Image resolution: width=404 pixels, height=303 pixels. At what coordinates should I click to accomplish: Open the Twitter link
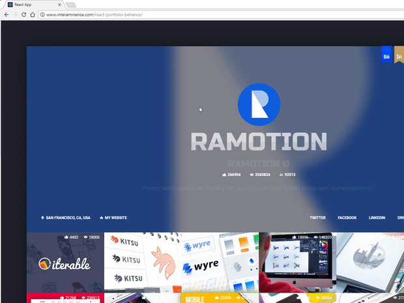[318, 218]
